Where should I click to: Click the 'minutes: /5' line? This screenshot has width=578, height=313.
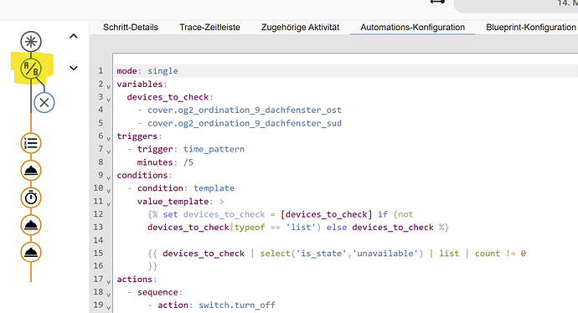pyautogui.click(x=165, y=162)
